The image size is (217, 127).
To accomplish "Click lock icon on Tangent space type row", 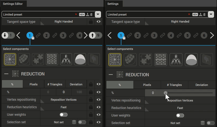I will point(91,22).
